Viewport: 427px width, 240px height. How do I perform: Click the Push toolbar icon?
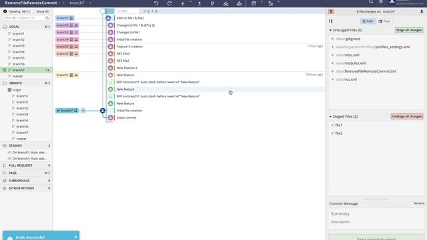199,3
